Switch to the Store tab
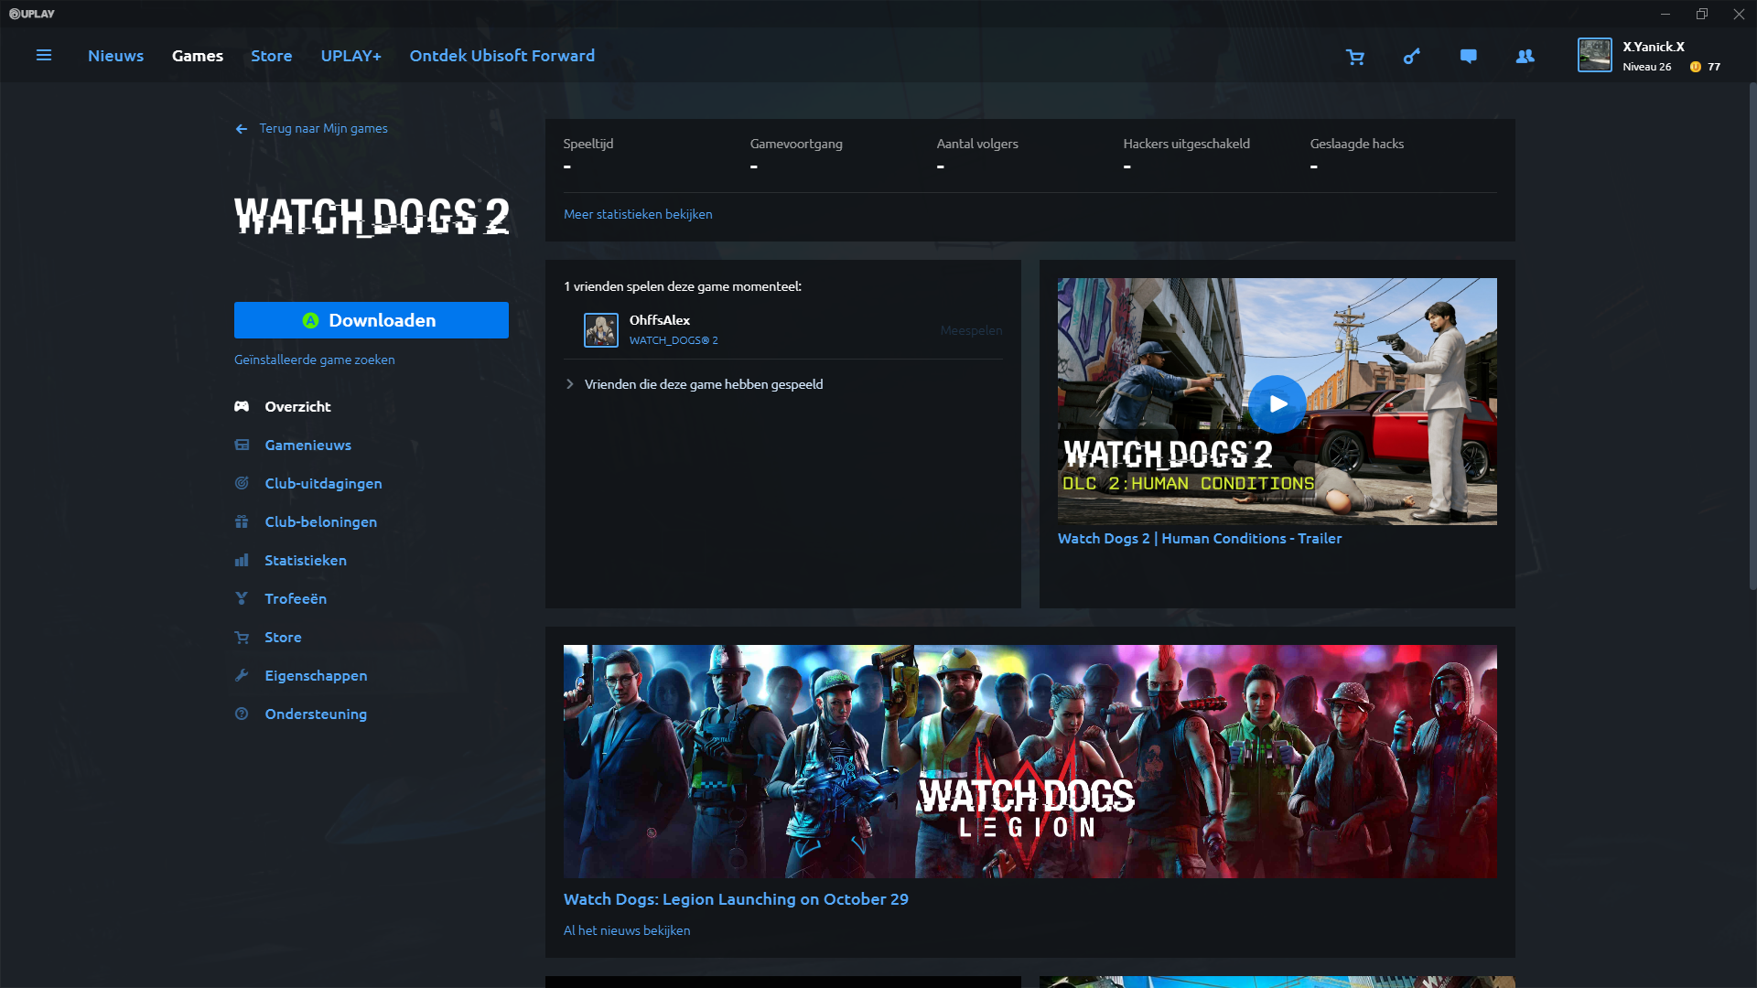Image resolution: width=1757 pixels, height=988 pixels. 271,56
